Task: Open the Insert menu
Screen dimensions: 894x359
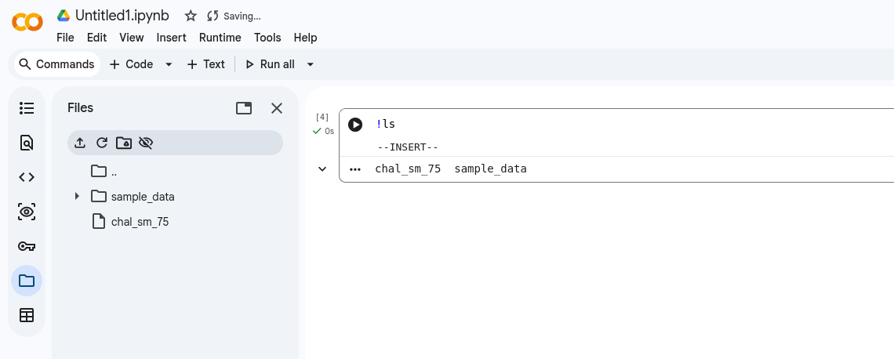Action: (x=171, y=38)
